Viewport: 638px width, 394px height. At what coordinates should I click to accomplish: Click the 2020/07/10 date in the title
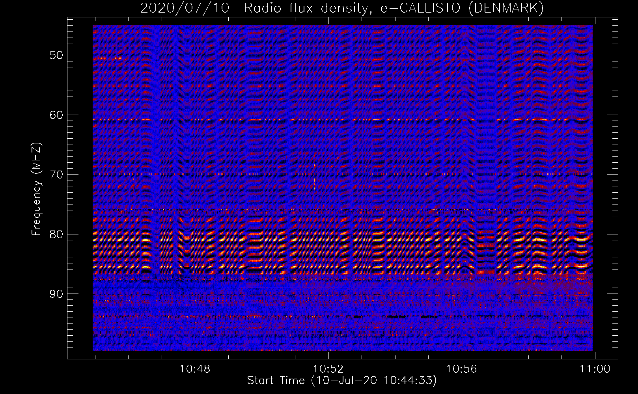point(184,8)
